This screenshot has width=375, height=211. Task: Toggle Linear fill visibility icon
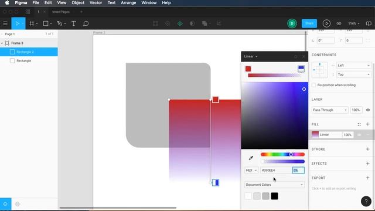[359, 135]
